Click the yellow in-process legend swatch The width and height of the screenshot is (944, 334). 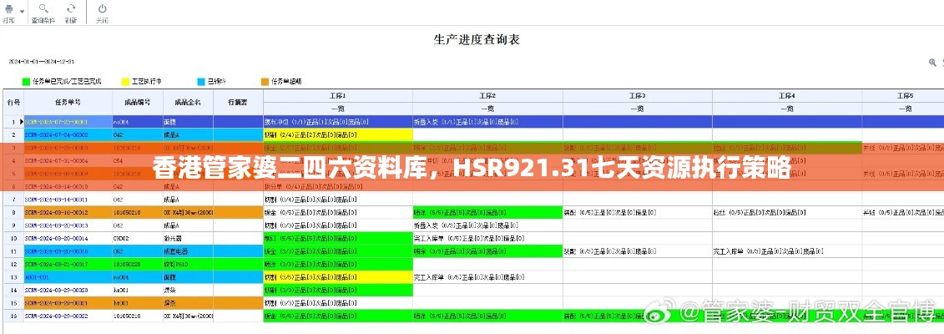125,82
